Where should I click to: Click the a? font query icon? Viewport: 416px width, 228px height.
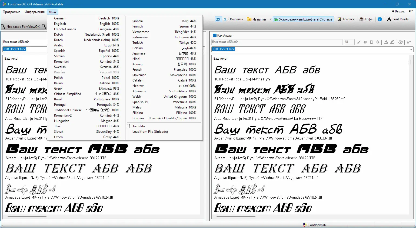tap(409, 42)
